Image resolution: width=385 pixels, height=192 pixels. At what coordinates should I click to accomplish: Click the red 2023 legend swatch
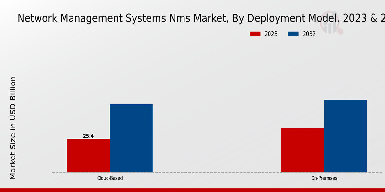point(255,34)
